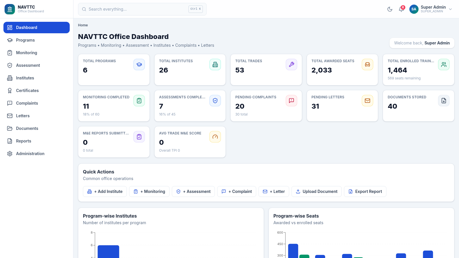
Task: Click the Letters envelope sidebar icon
Action: pyautogui.click(x=10, y=116)
